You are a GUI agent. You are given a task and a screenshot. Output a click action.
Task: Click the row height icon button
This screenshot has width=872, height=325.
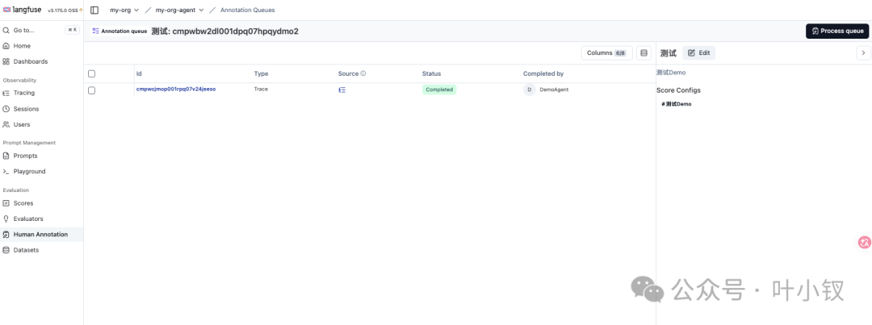[644, 52]
